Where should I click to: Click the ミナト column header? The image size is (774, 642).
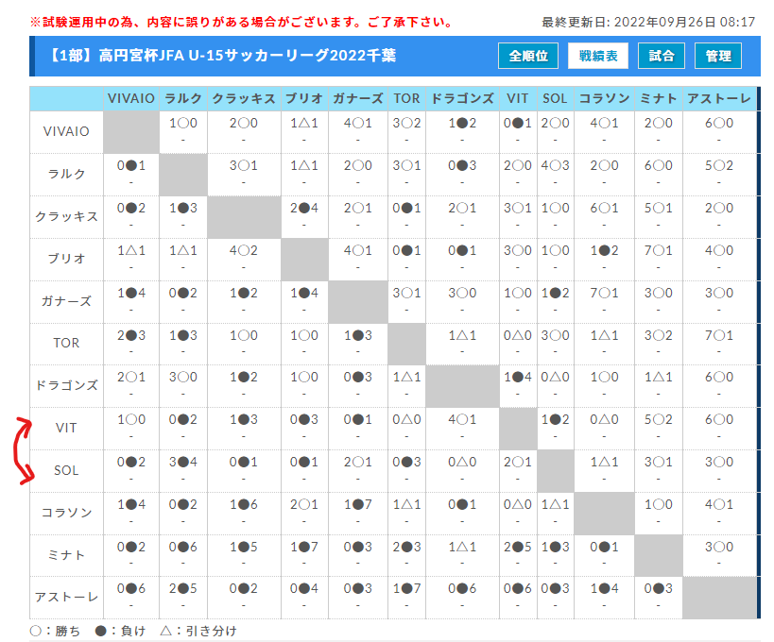659,98
